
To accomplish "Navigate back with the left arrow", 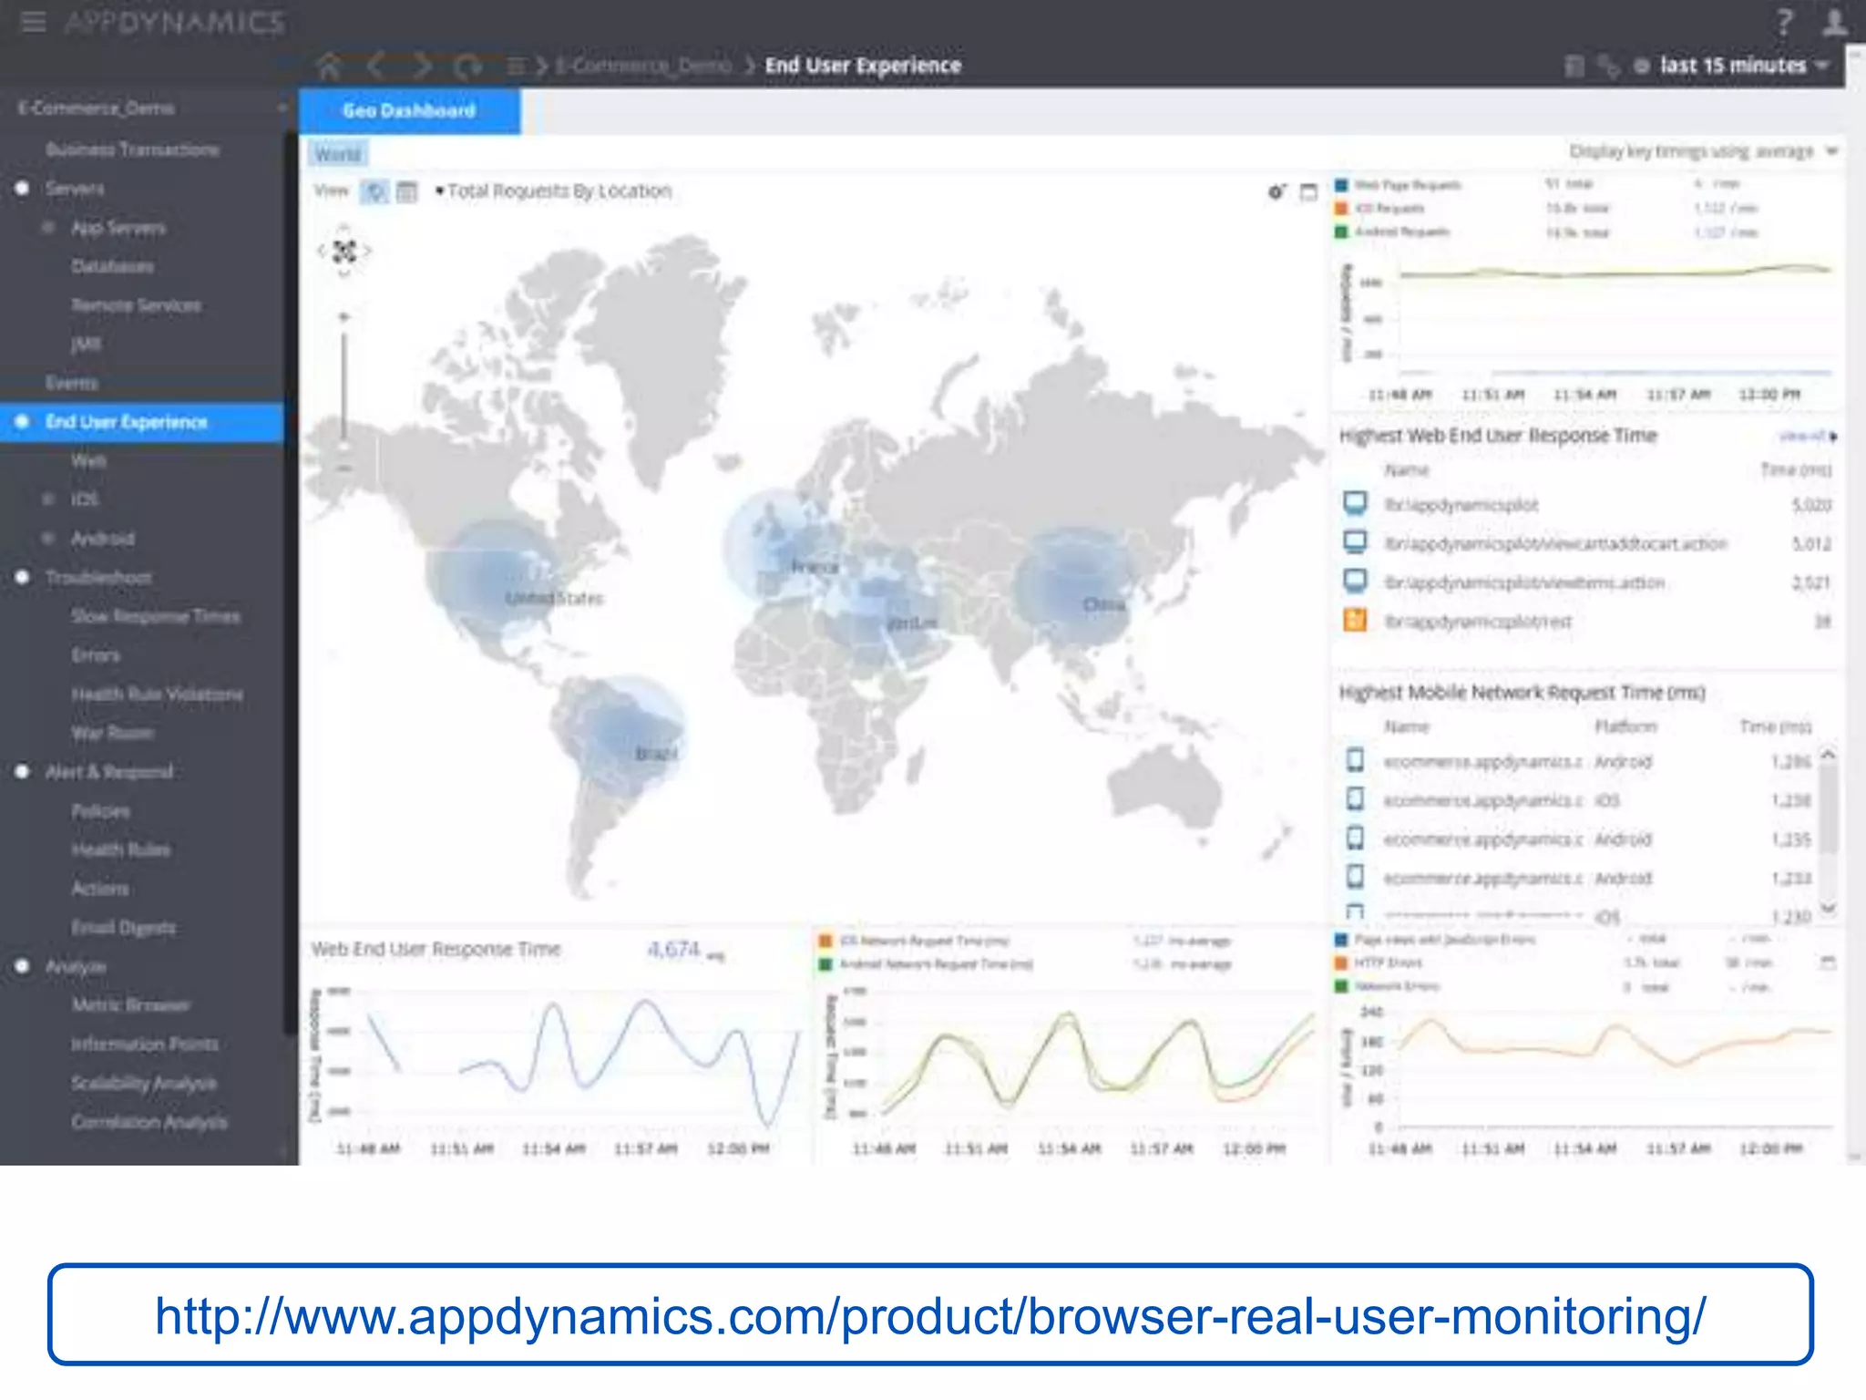I will click(x=374, y=66).
